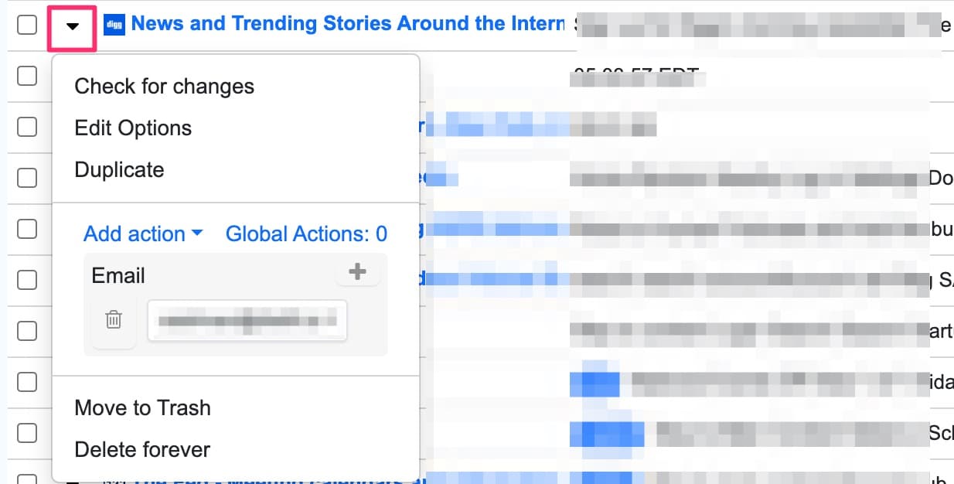Click the digg favicon icon
This screenshot has height=484, width=954.
(113, 25)
